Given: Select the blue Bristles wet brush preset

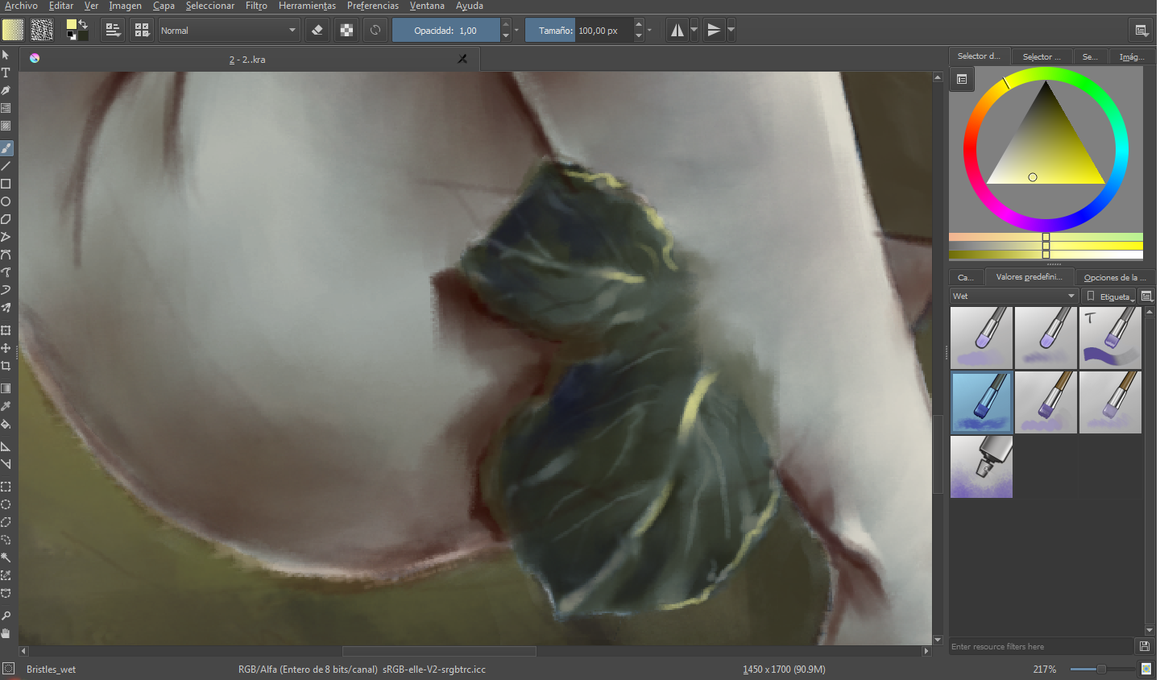Looking at the screenshot, I should [x=981, y=402].
